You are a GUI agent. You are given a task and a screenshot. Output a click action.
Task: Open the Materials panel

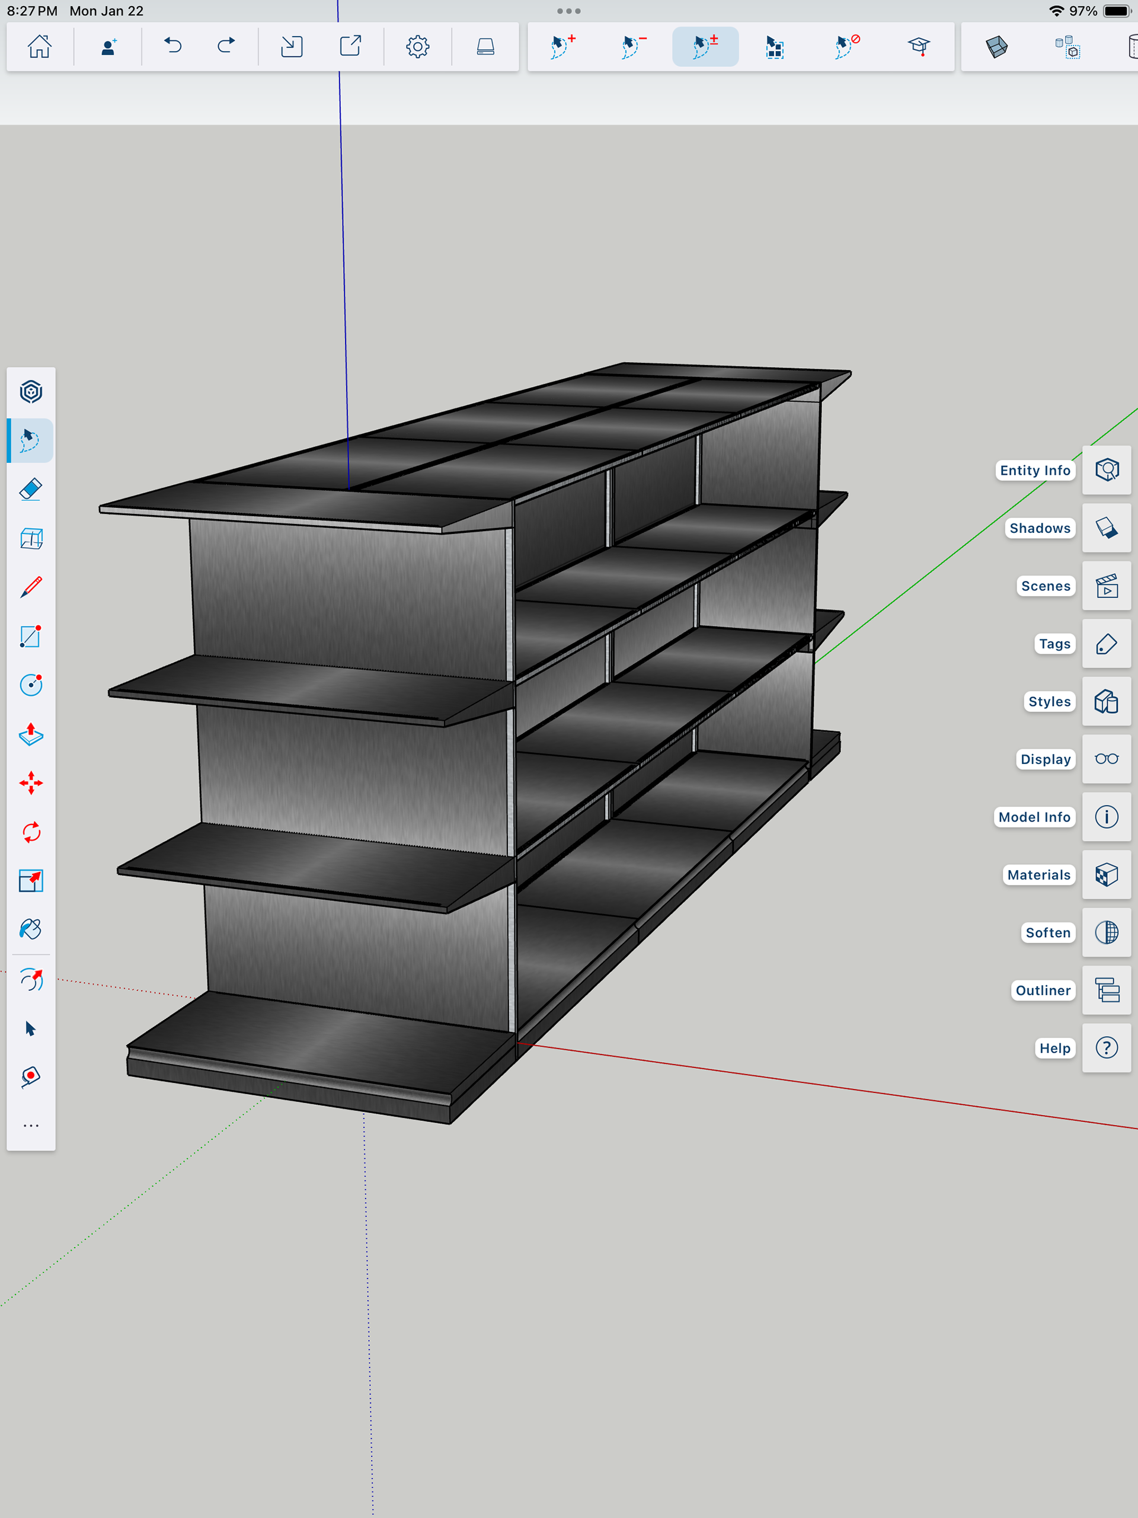tap(1107, 875)
